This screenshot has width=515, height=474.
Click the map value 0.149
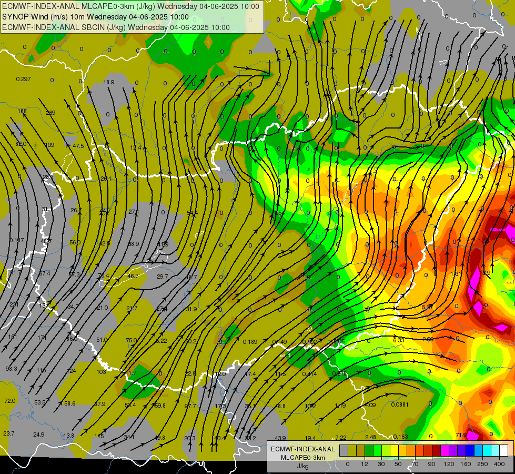click(x=279, y=342)
